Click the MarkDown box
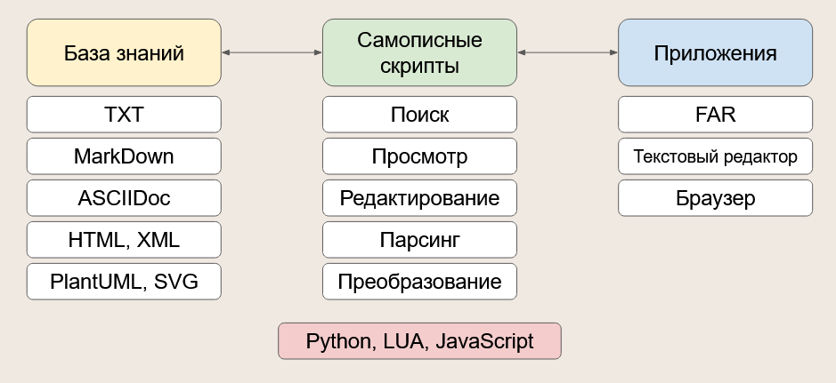Screen dimensions: 836x383 124,156
